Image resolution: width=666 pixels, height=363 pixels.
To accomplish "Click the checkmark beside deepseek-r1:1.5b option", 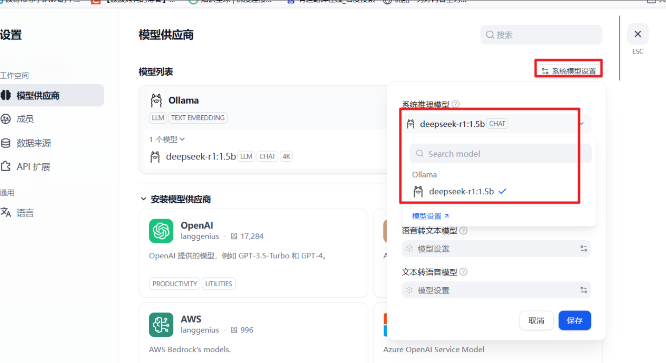I will click(502, 191).
